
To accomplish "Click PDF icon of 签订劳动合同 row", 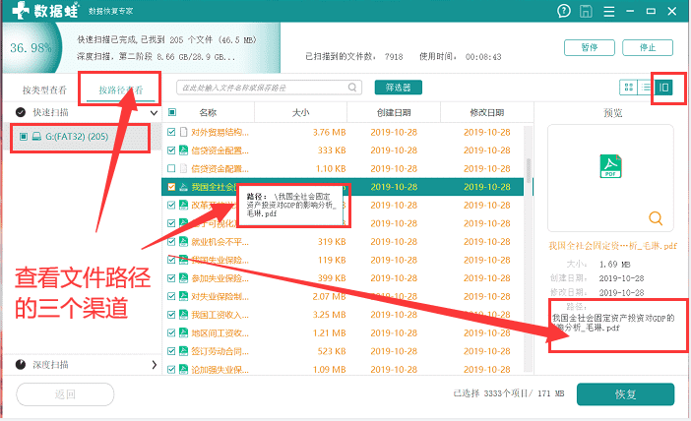I will (x=183, y=351).
